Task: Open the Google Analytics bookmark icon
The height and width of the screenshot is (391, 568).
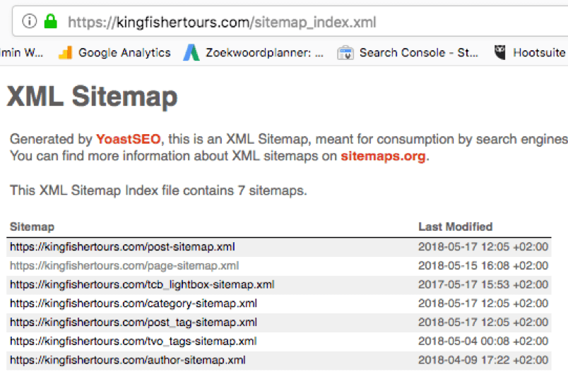Action: (66, 53)
